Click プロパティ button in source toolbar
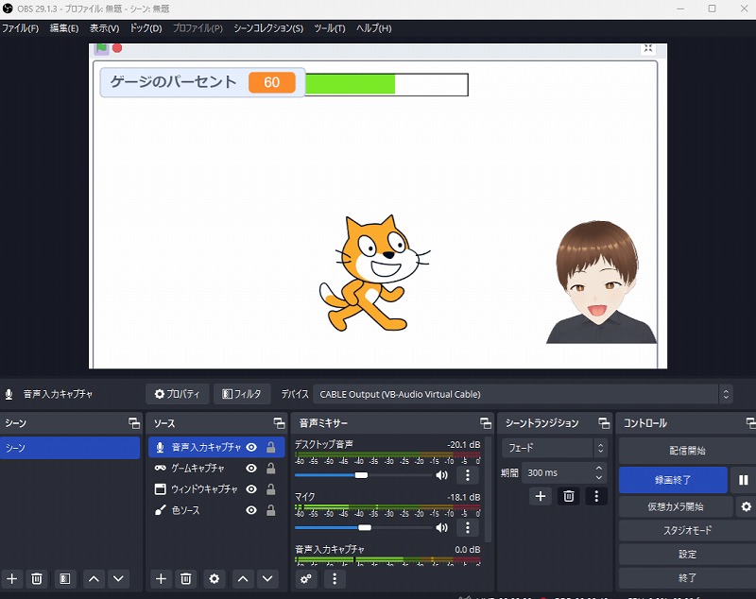756x599 pixels. 177,394
